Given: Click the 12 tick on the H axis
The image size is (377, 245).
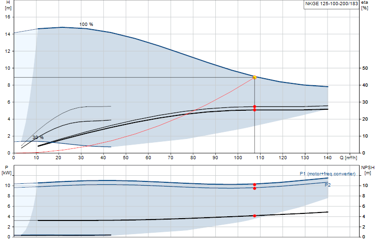Looking at the screenshot, I should (8, 51).
